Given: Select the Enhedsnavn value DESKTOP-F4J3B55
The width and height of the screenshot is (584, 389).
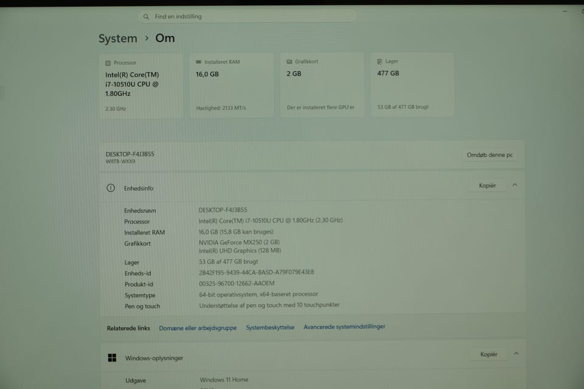Looking at the screenshot, I should pyautogui.click(x=223, y=210).
